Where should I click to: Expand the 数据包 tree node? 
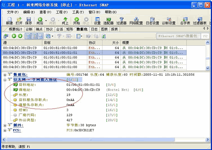(5, 75)
